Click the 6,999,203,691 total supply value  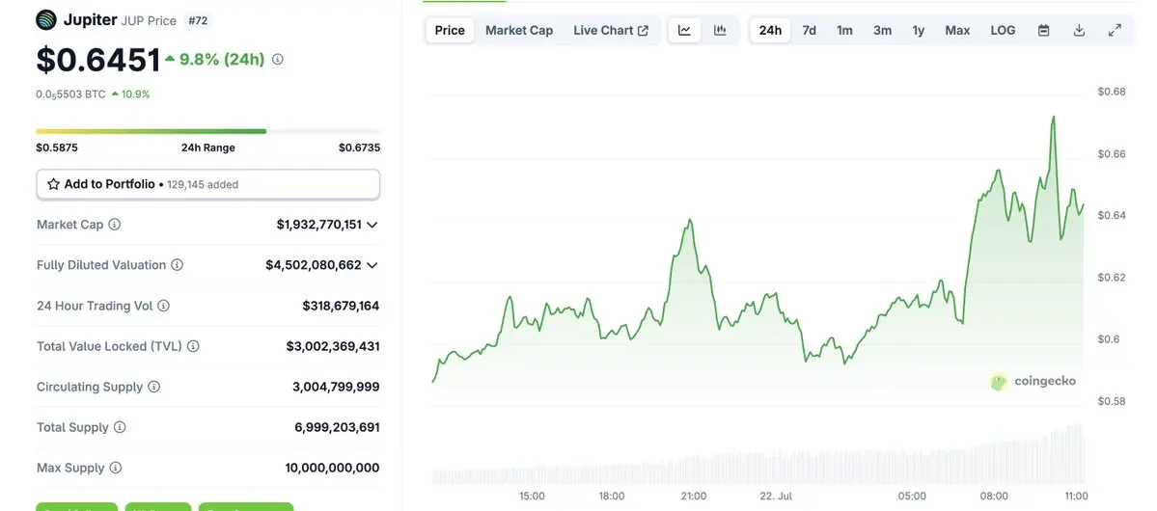click(337, 427)
